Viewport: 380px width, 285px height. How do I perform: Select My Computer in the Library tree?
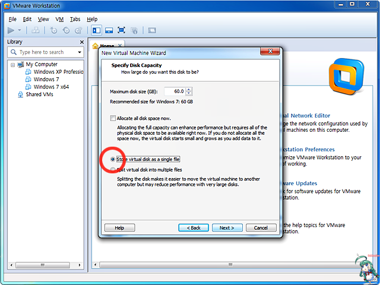tap(42, 65)
